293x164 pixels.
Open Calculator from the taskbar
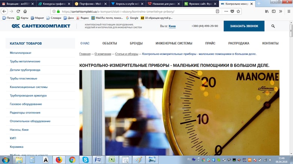pos(32,160)
